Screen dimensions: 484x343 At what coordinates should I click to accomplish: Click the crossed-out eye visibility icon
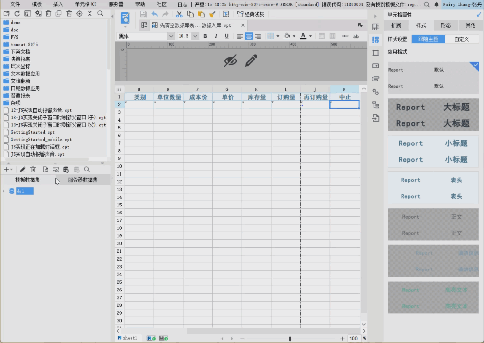(x=231, y=60)
